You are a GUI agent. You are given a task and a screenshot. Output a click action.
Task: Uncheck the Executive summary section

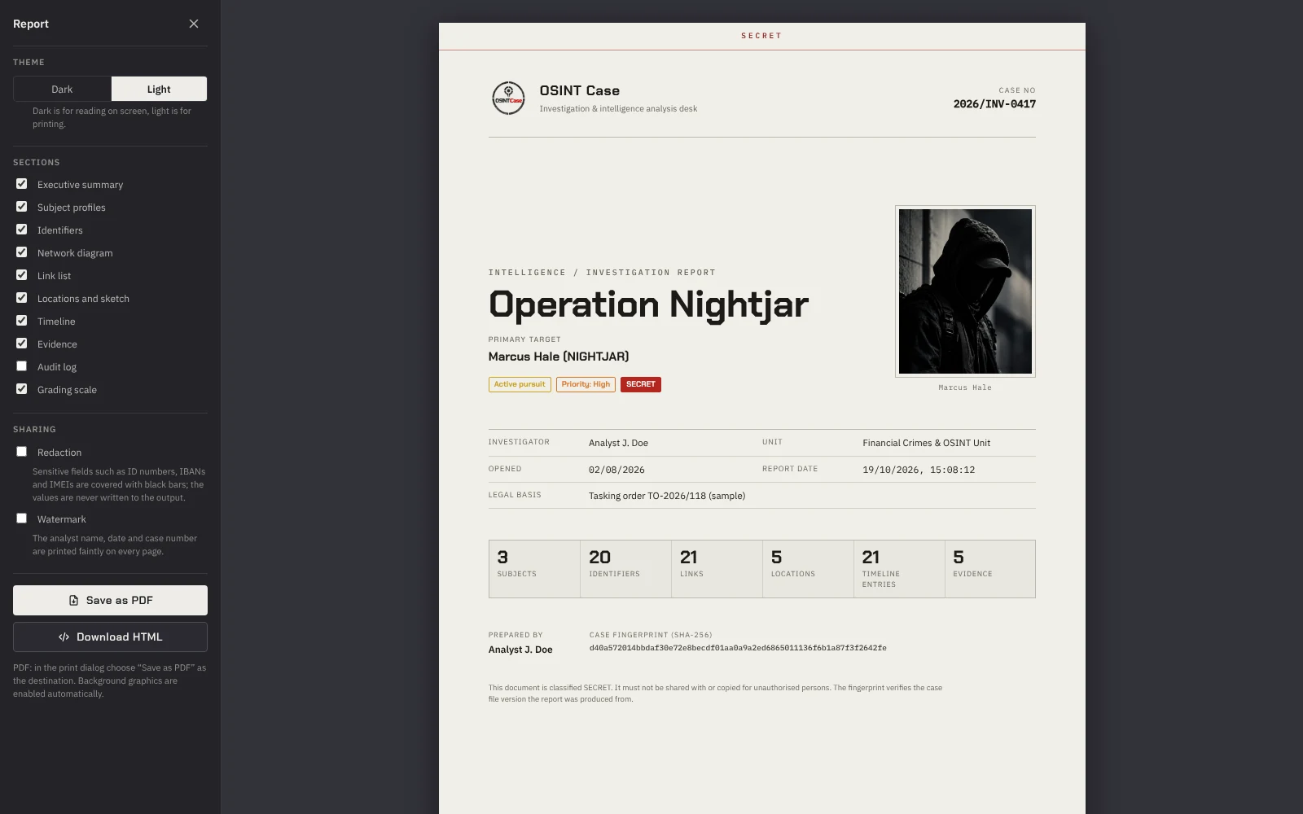(22, 184)
